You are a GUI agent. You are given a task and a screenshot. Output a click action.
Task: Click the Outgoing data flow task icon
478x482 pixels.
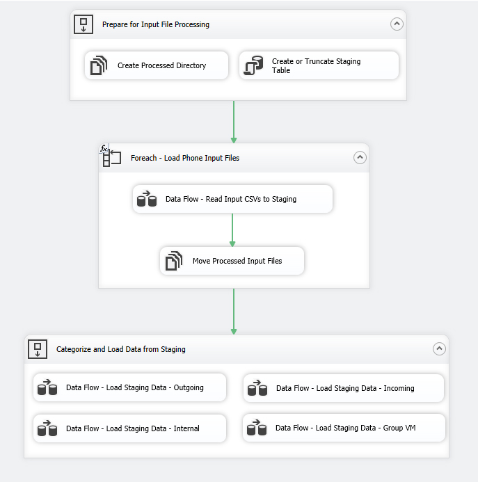[47, 387]
